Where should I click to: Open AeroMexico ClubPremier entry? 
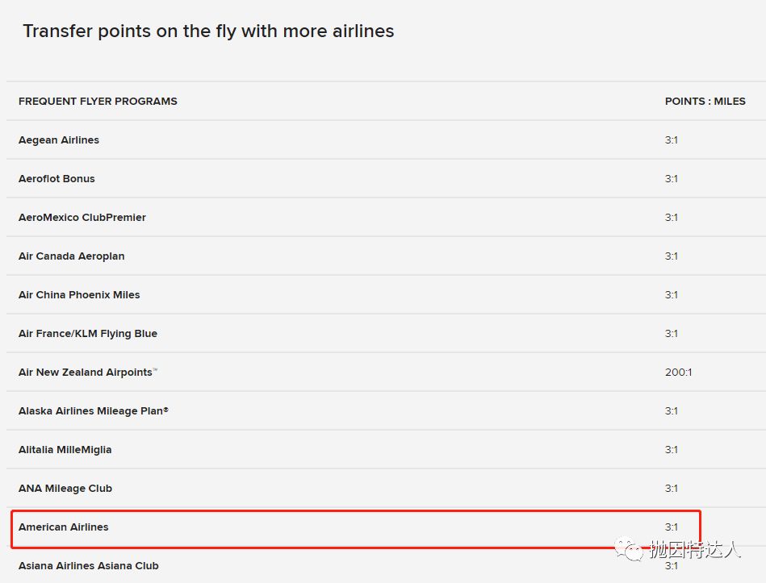pyautogui.click(x=82, y=218)
